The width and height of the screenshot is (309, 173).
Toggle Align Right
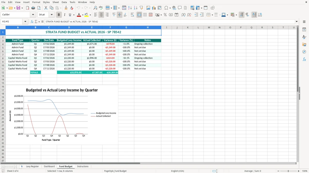(x=107, y=15)
